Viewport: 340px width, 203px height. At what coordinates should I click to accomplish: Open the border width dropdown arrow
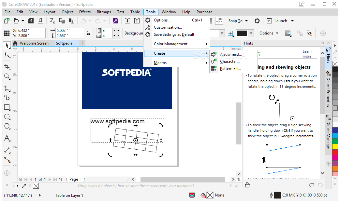coord(222,33)
